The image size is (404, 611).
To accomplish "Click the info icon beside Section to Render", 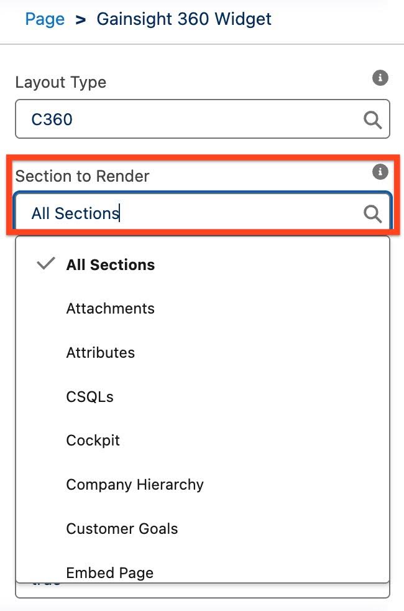I will pyautogui.click(x=380, y=172).
